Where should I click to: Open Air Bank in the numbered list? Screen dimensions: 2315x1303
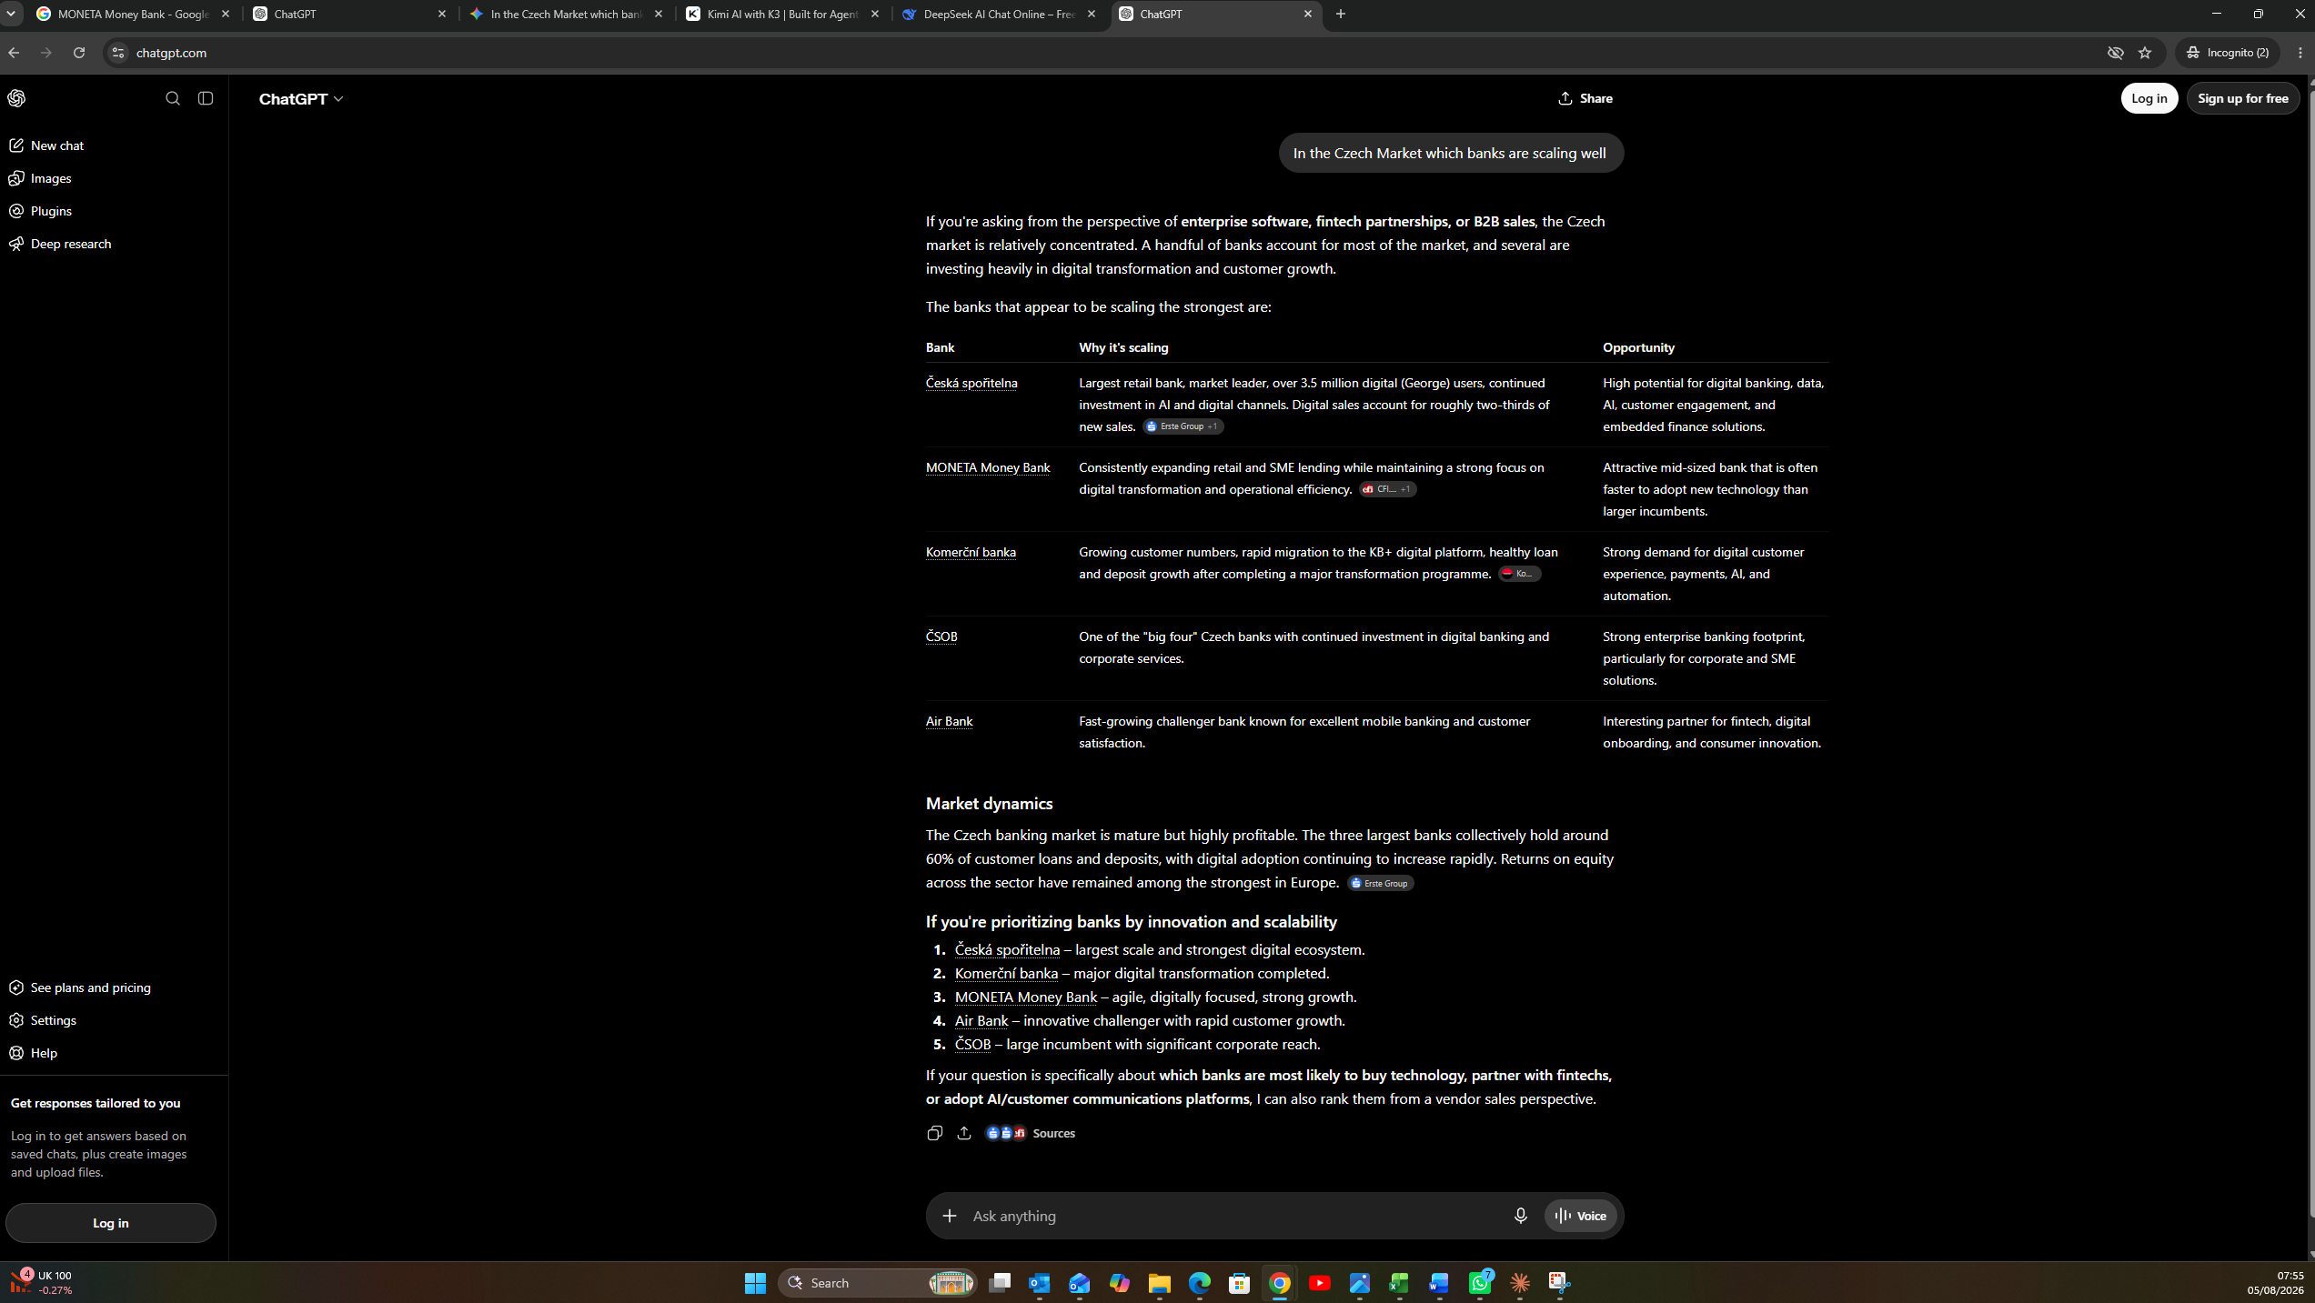click(x=981, y=1020)
